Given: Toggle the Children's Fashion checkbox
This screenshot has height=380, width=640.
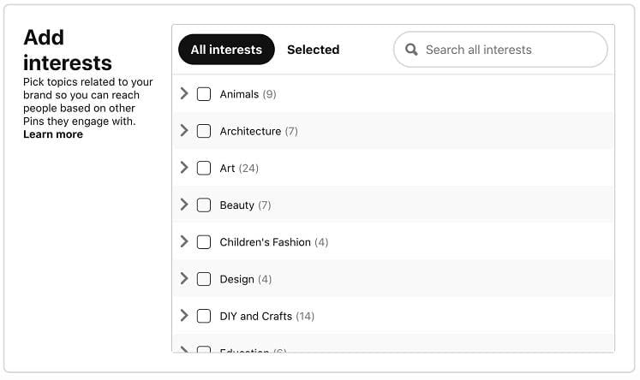Looking at the screenshot, I should point(204,242).
